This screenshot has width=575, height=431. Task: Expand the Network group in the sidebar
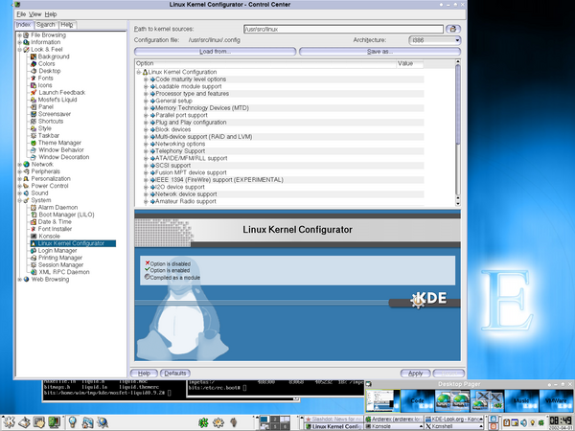tap(20, 164)
